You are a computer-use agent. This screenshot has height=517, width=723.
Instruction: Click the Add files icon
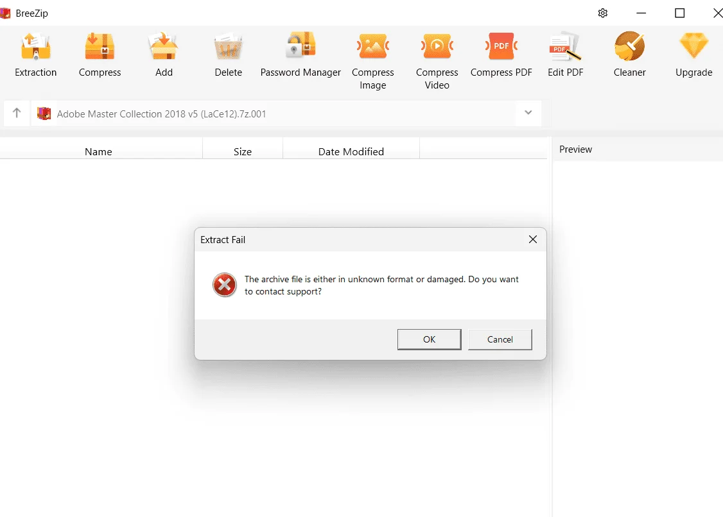click(x=164, y=46)
